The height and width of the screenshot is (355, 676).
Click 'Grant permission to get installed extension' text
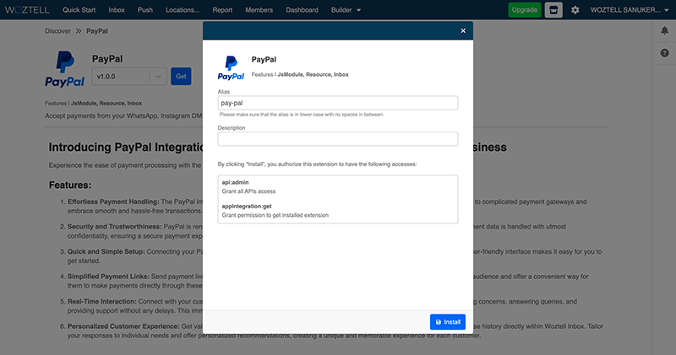(275, 215)
